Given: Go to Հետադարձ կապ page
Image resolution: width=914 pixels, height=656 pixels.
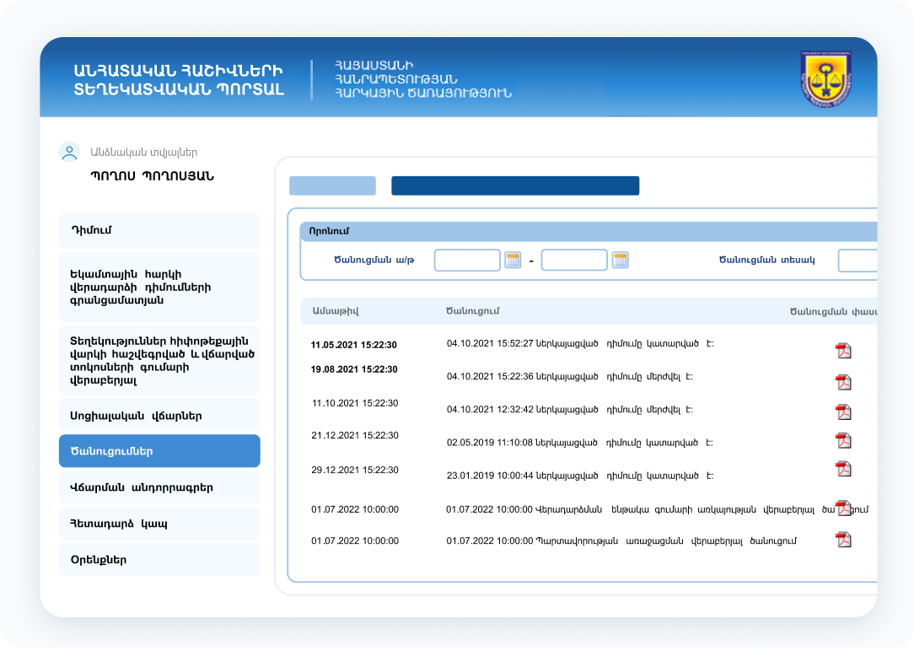Looking at the screenshot, I should [x=159, y=524].
